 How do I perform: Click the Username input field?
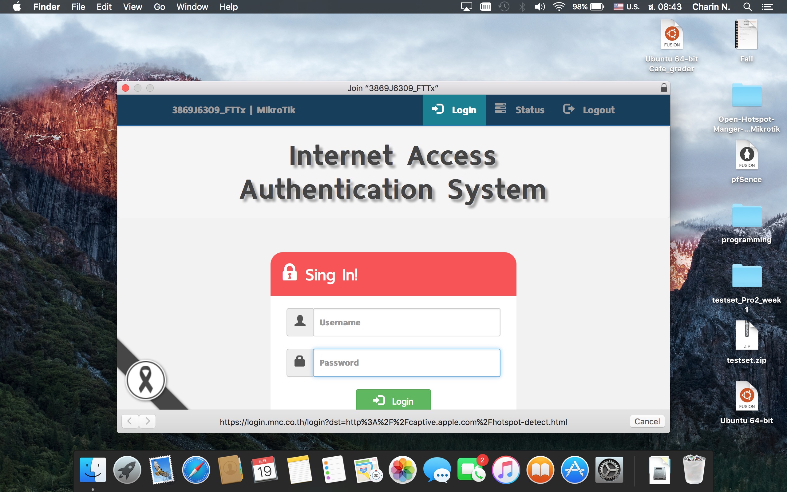(406, 322)
